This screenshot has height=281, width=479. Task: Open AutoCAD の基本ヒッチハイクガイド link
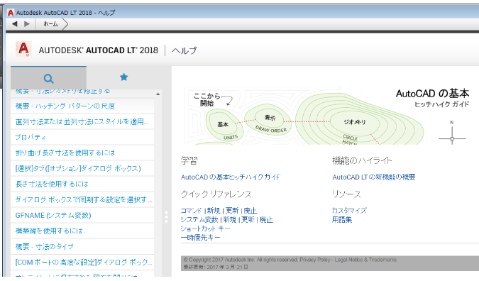point(231,177)
